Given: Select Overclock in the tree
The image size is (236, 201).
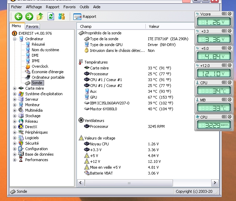Looking at the screenshot, I should (x=40, y=66).
